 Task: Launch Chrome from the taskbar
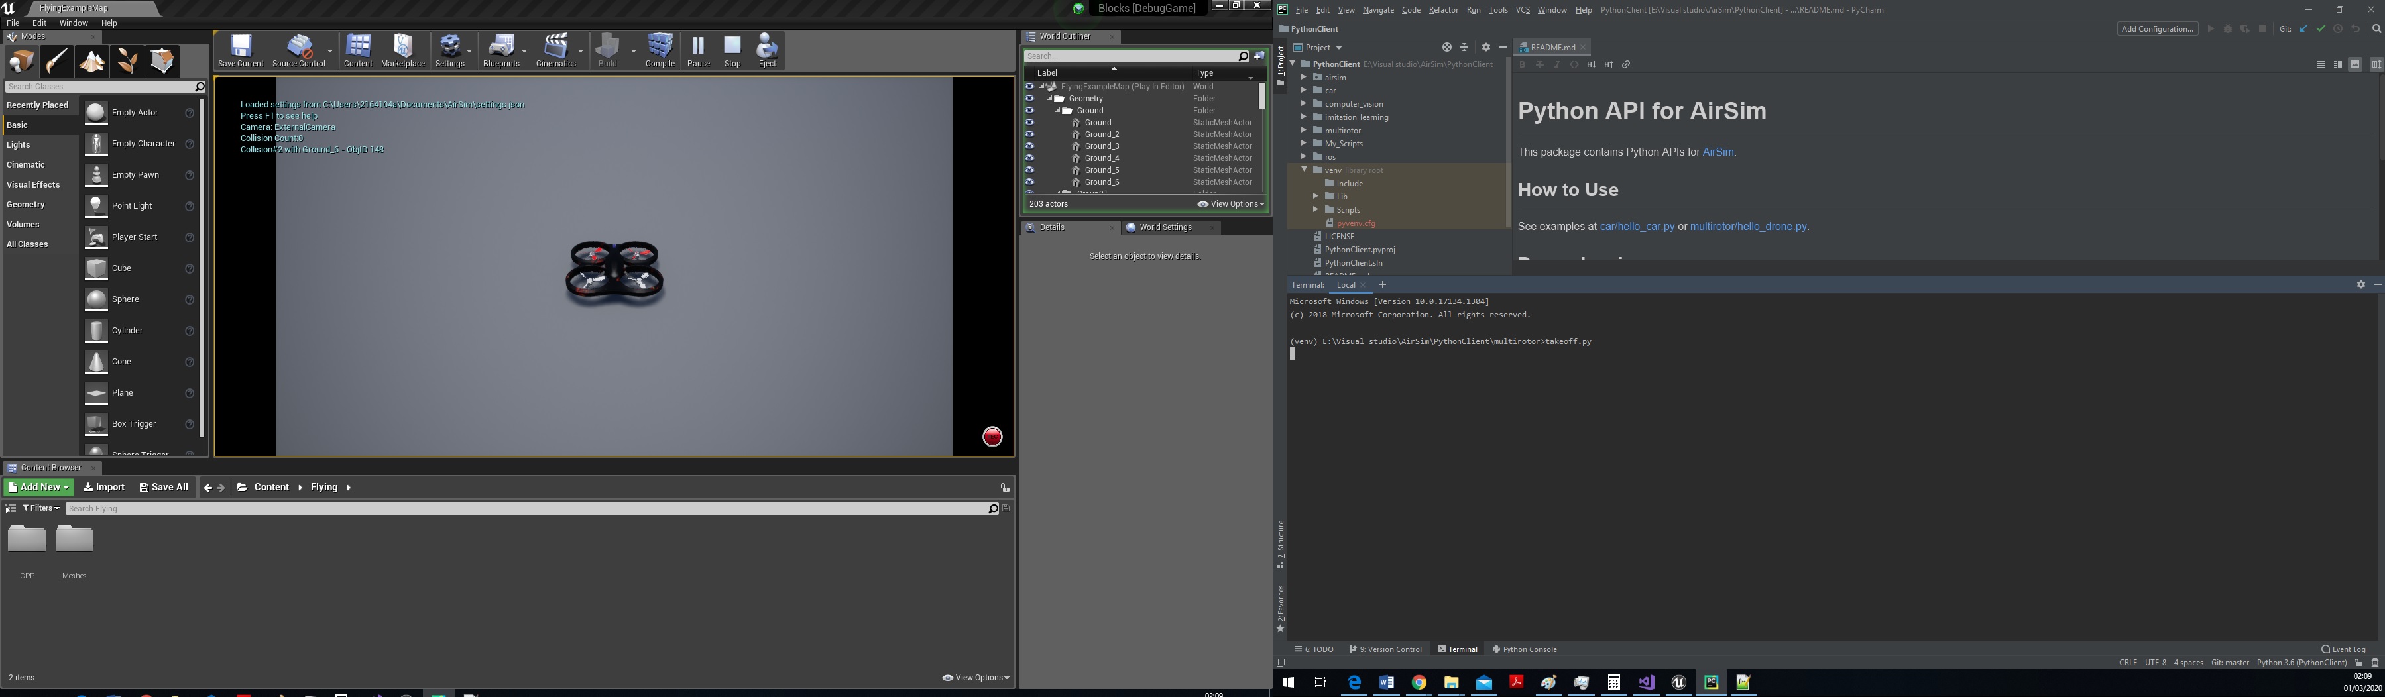[1419, 682]
